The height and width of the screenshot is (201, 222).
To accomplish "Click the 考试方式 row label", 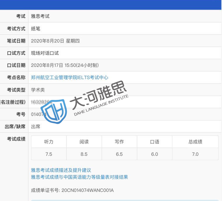I will click(16, 29).
